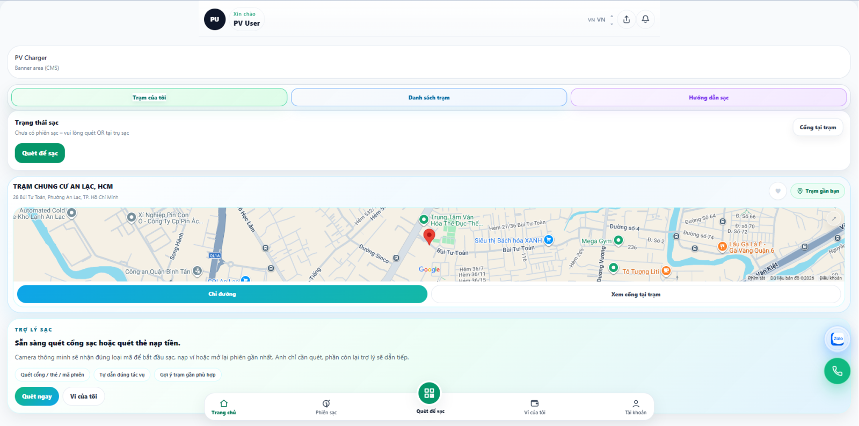This screenshot has width=859, height=426.
Task: Click the red map location pin
Action: point(429,236)
